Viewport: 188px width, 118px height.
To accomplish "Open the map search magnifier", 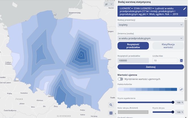I will click(x=111, y=105).
